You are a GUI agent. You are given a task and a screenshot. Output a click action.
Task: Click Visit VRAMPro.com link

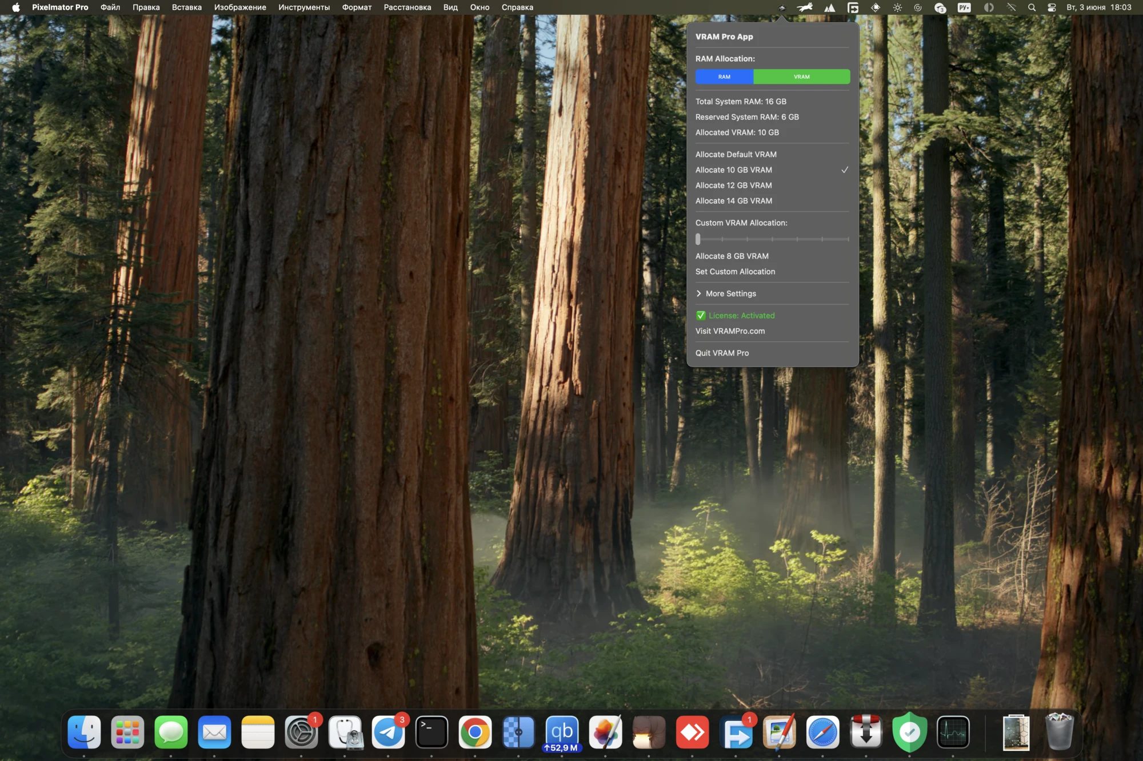click(x=730, y=331)
